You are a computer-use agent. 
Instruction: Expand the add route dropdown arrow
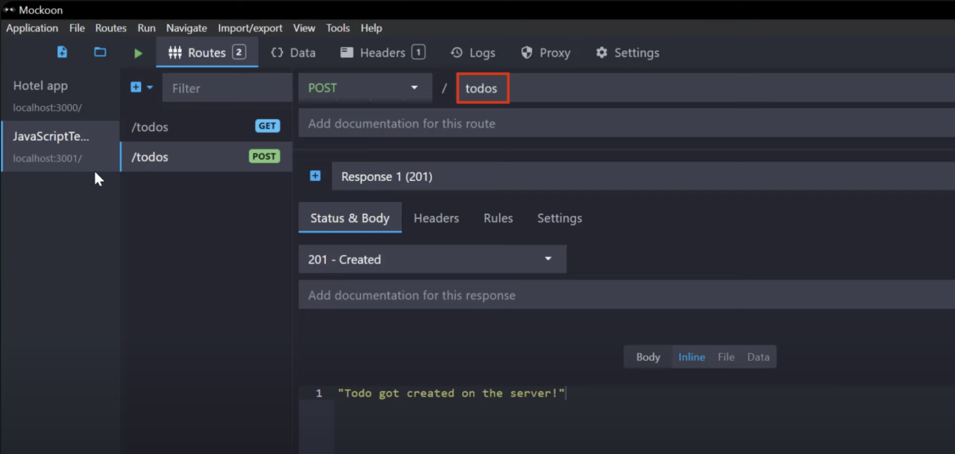[x=149, y=88]
